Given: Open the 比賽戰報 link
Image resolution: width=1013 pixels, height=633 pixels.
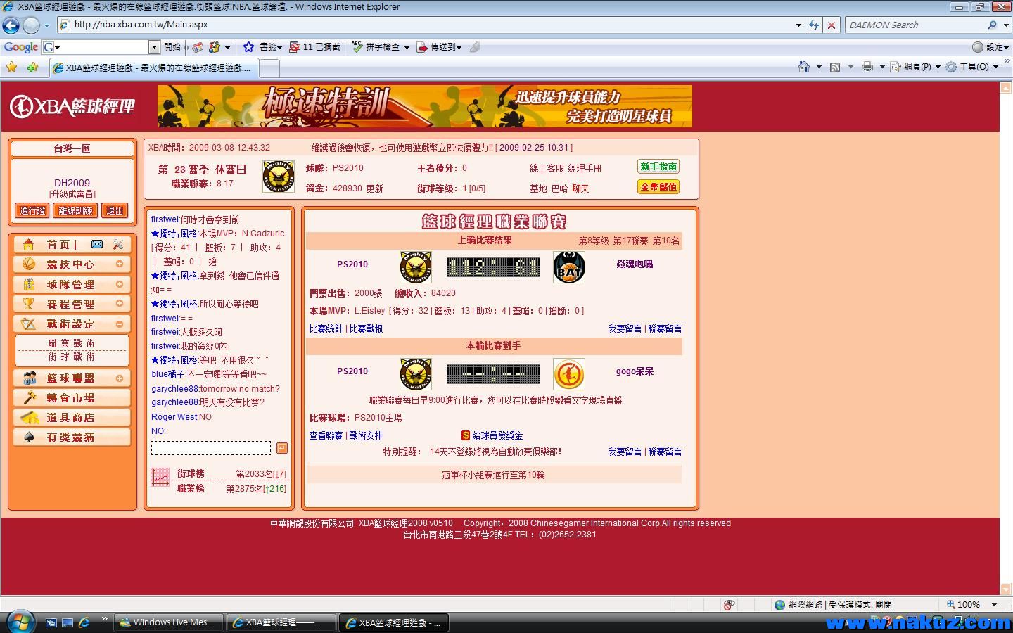Looking at the screenshot, I should point(367,328).
